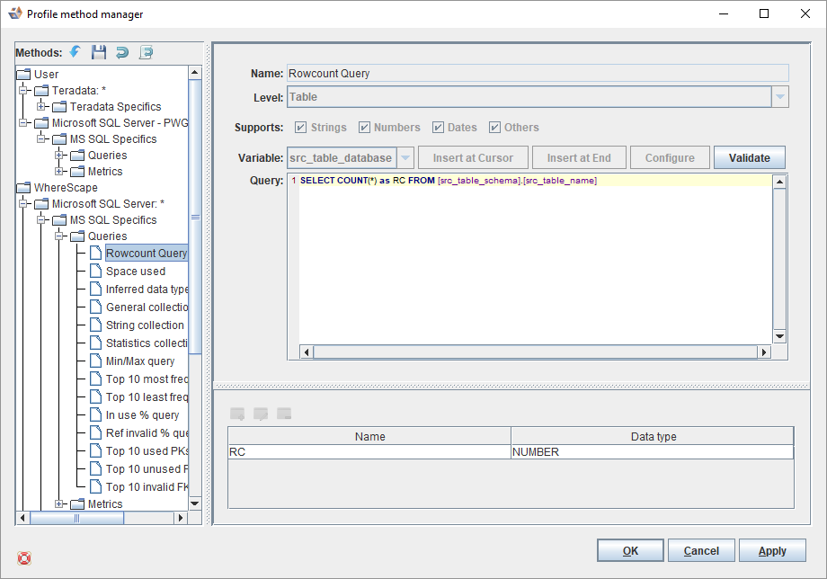This screenshot has width=827, height=579.
Task: Click the String collection document icon
Action: (x=95, y=325)
